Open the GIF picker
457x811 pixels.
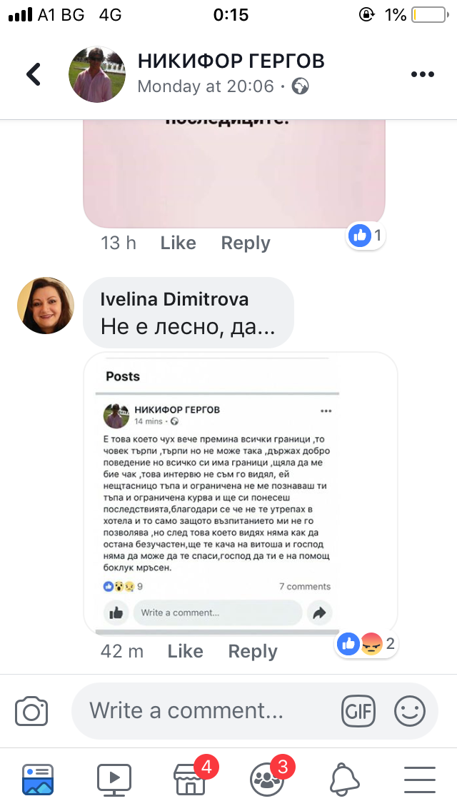[358, 710]
